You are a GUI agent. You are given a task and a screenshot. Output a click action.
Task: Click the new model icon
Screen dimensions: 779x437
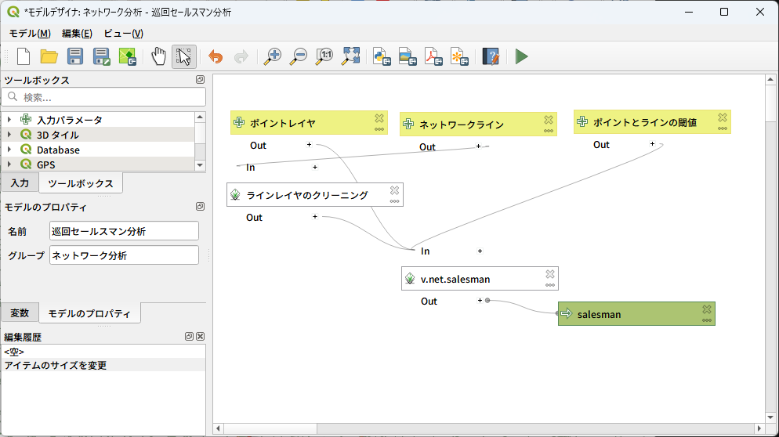click(24, 56)
